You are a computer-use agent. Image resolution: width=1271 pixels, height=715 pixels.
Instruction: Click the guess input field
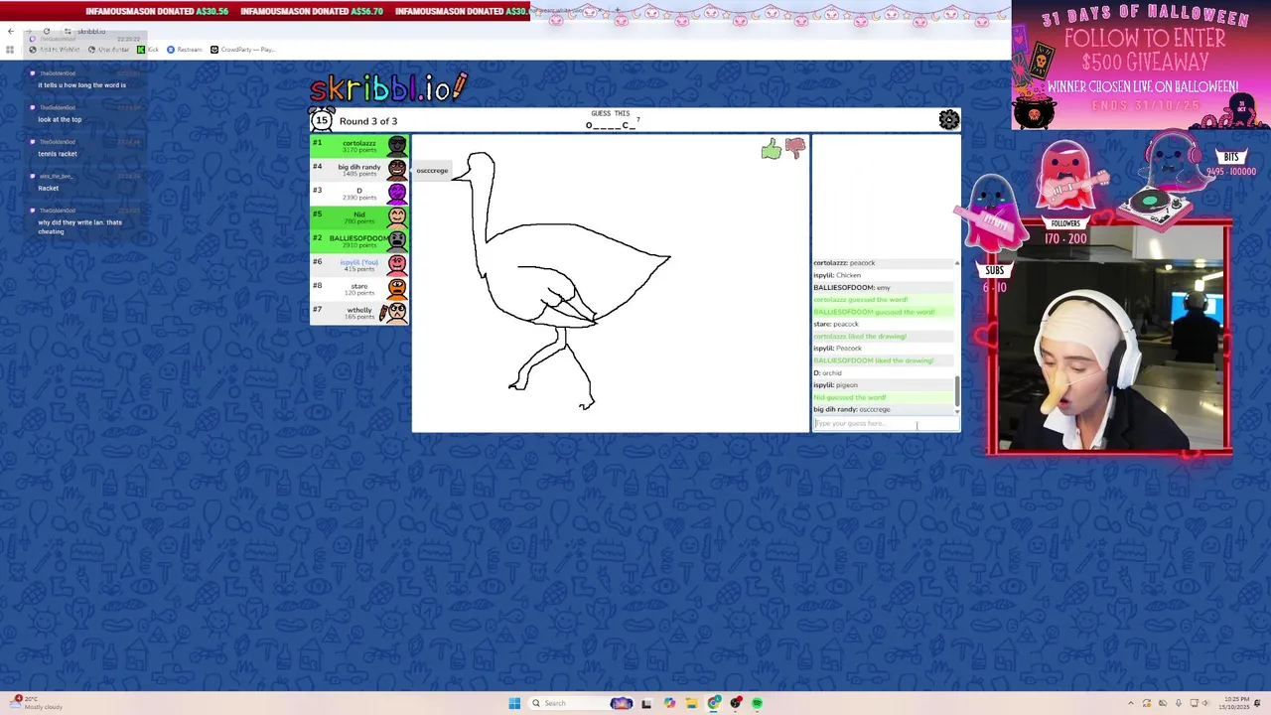coord(886,424)
